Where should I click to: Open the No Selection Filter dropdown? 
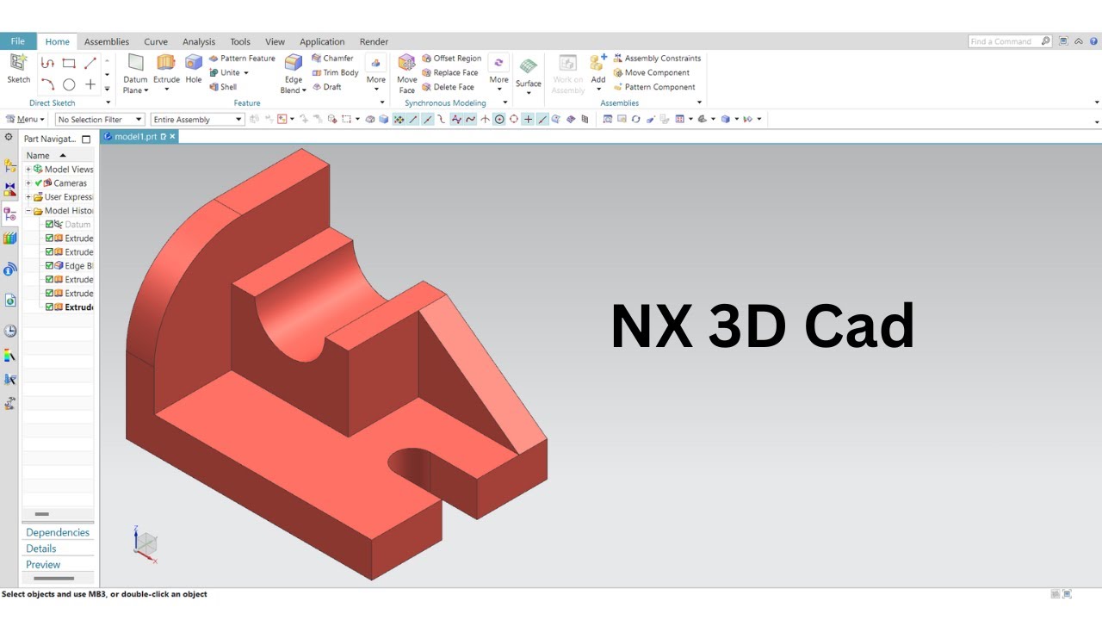point(100,120)
